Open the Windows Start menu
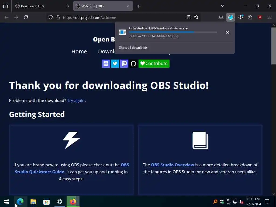Screen dimensions: 276x207 pyautogui.click(x=6, y=202)
